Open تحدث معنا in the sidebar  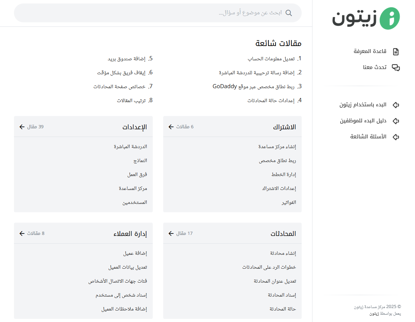(375, 67)
